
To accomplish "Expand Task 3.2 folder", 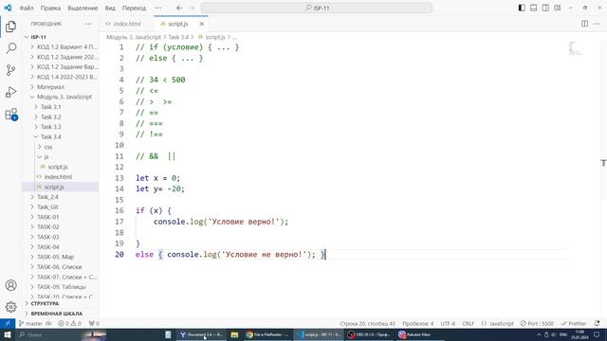I will click(x=61, y=117).
